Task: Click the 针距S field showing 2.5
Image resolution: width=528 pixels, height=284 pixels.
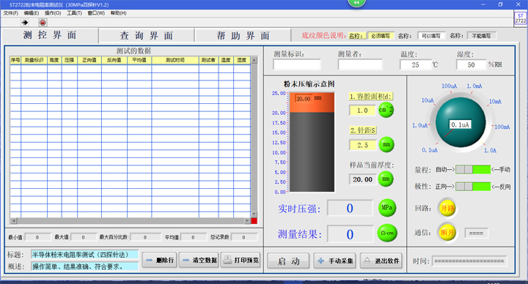Action: pyautogui.click(x=363, y=145)
